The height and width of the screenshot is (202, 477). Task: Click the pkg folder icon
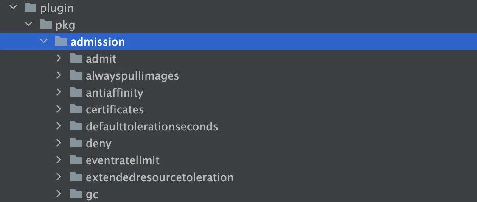coord(46,24)
